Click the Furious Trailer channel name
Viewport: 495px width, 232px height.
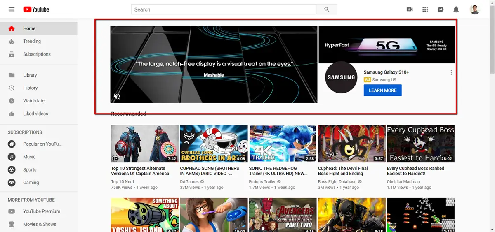(262, 181)
